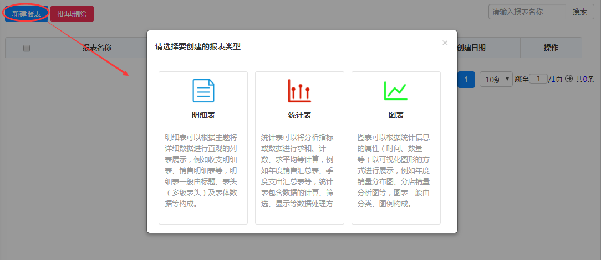Focus the 请输入报表名称 search field
Image resolution: width=601 pixels, height=260 pixels.
[527, 12]
